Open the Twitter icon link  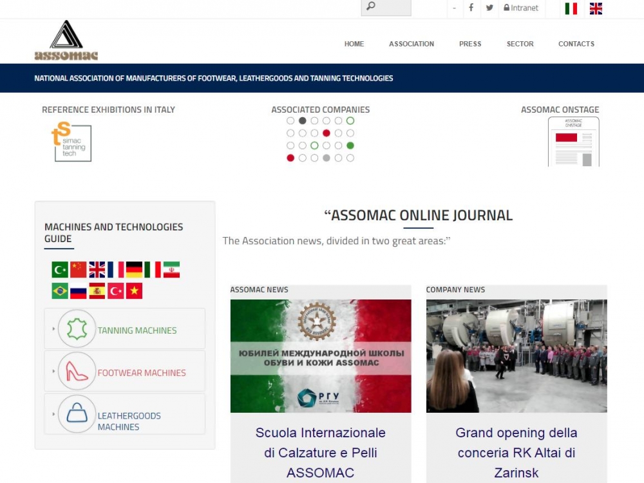pyautogui.click(x=489, y=7)
